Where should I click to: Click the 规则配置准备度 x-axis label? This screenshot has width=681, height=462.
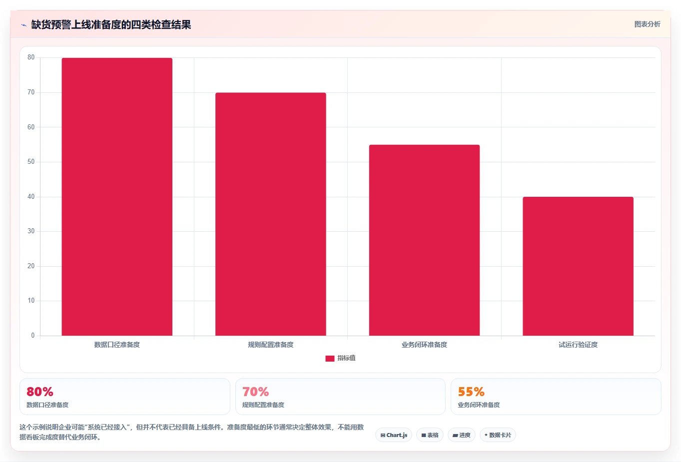[x=271, y=345]
